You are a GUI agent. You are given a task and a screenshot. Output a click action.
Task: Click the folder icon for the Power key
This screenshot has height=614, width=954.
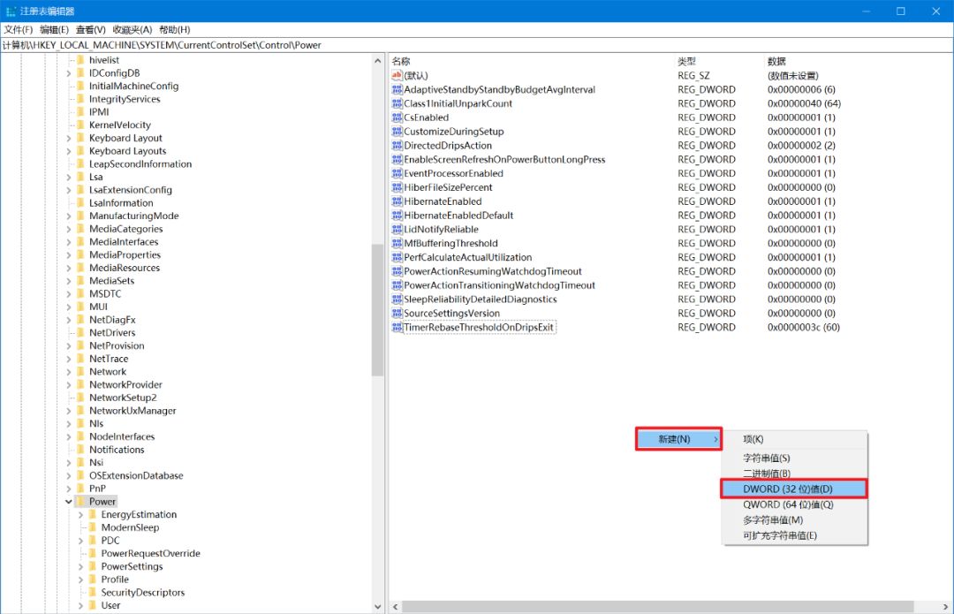80,502
